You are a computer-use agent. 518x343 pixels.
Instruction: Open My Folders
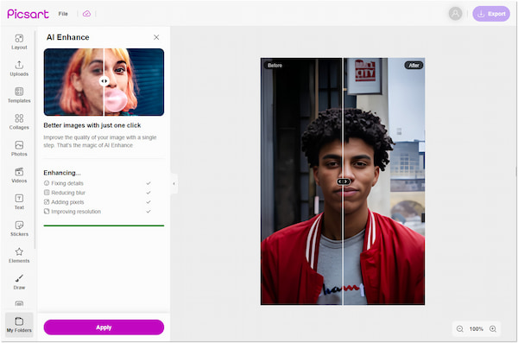click(19, 325)
